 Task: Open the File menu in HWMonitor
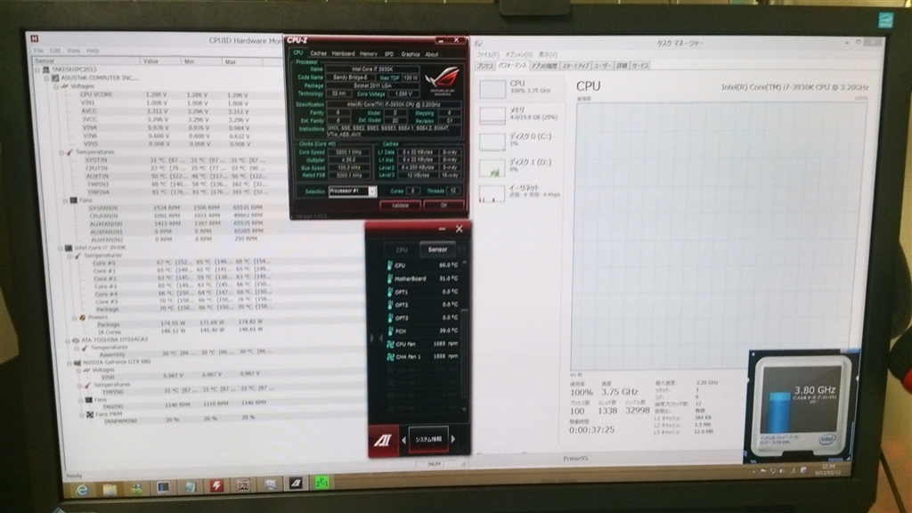[38, 51]
